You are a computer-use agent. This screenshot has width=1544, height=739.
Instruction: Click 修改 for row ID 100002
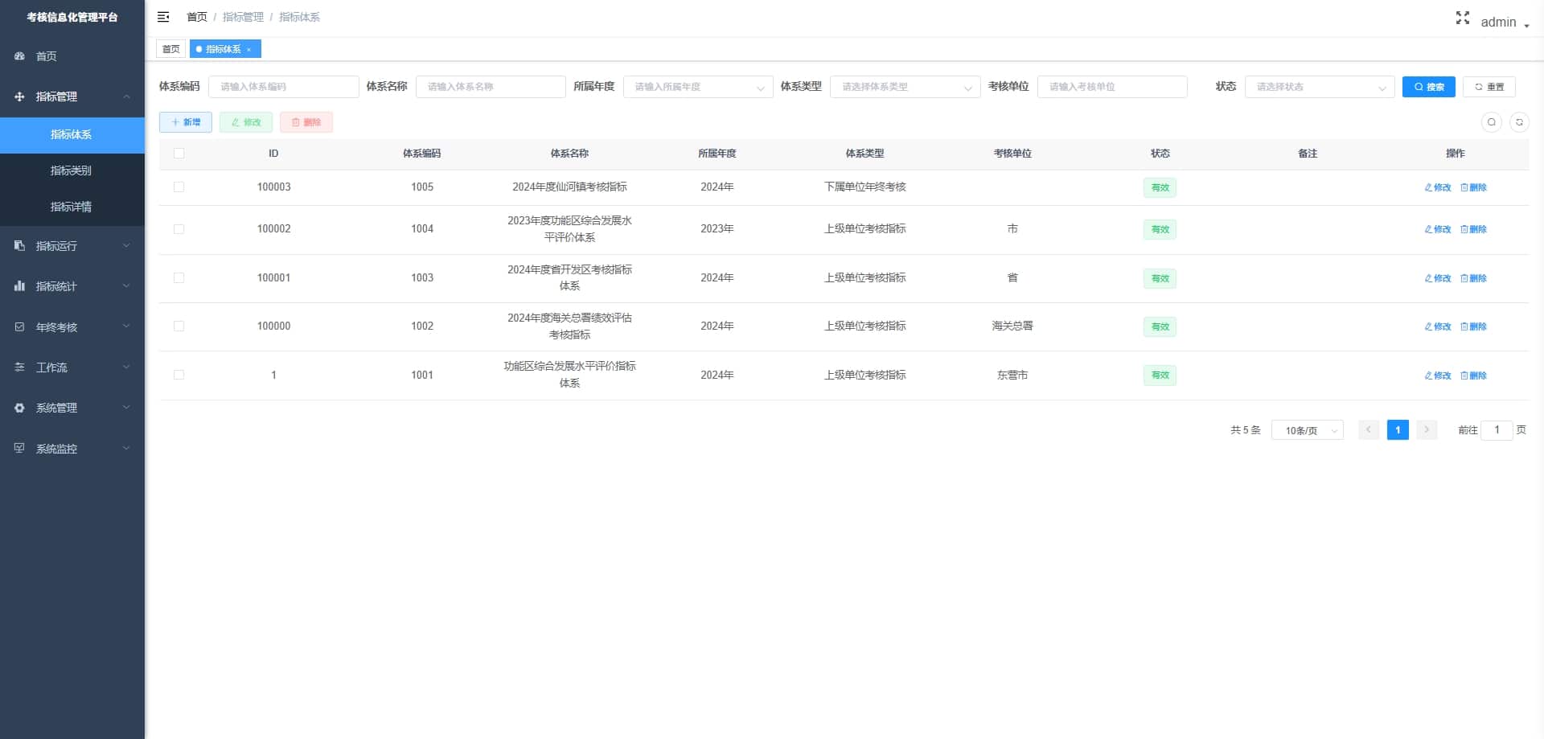[x=1438, y=229]
